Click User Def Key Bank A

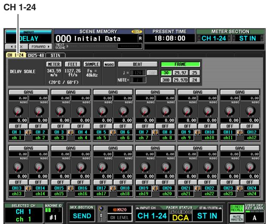click(x=255, y=218)
